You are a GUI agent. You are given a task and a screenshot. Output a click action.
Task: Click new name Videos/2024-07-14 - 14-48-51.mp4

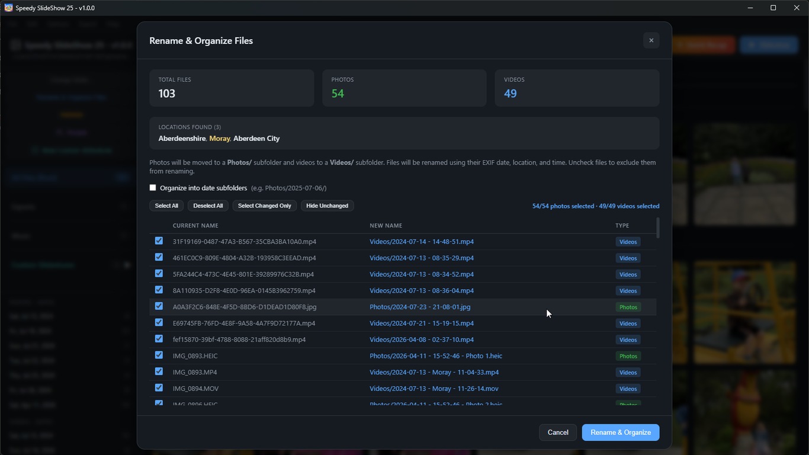point(422,242)
